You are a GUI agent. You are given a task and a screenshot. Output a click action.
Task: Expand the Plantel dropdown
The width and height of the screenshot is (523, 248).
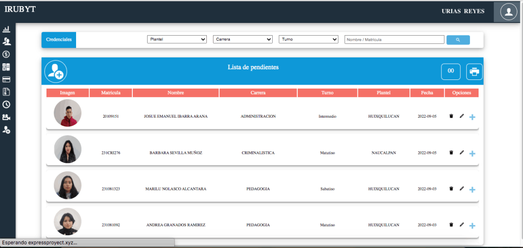[x=177, y=39]
